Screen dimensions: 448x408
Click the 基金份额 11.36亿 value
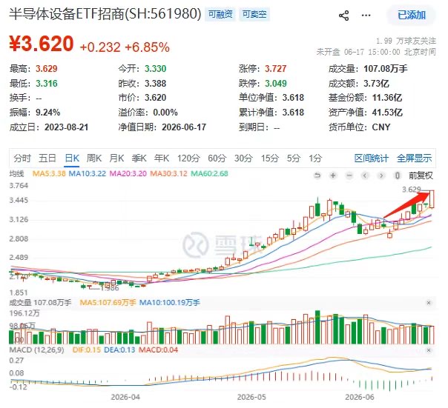(387, 98)
